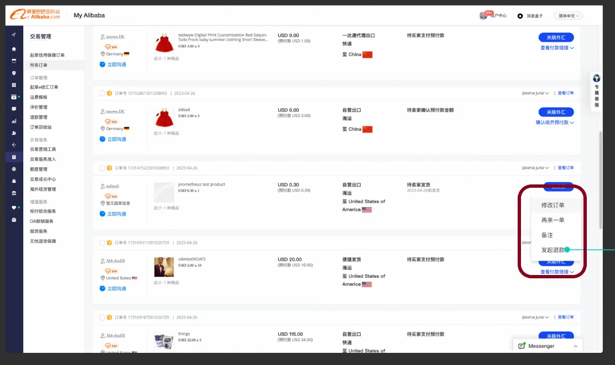
Task: Open 海外现货管理 in the left menu
Action: coord(43,189)
